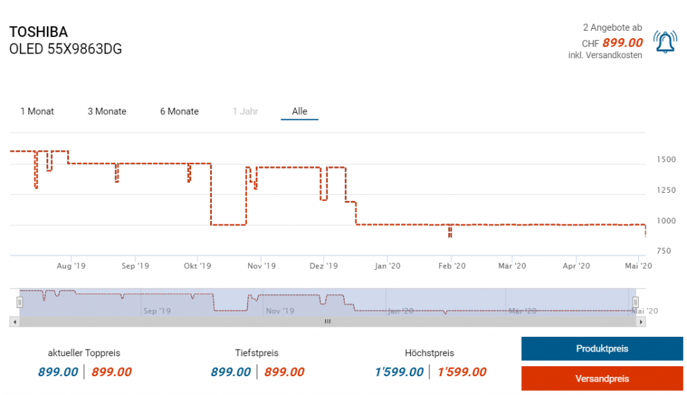Click the Tiefstpreis red 899.00 value
687x395 pixels.
(284, 372)
